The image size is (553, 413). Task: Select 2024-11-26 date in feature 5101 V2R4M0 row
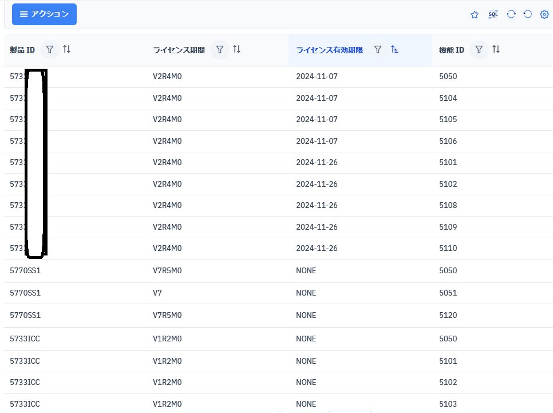click(317, 162)
